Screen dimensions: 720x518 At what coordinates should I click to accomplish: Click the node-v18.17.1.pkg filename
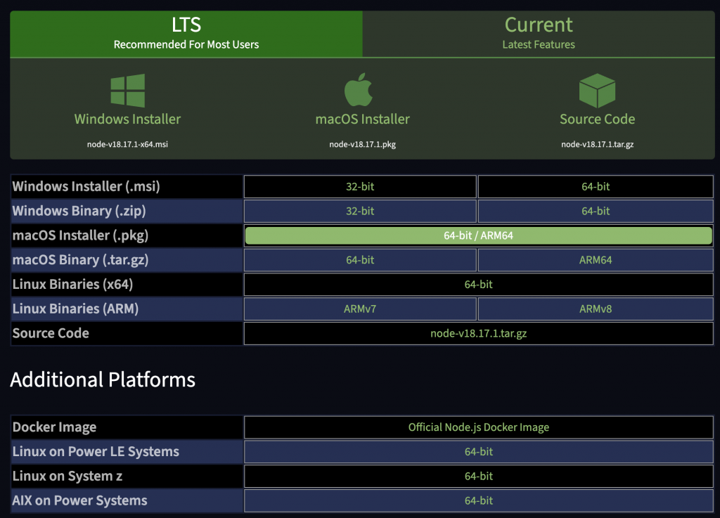click(362, 144)
